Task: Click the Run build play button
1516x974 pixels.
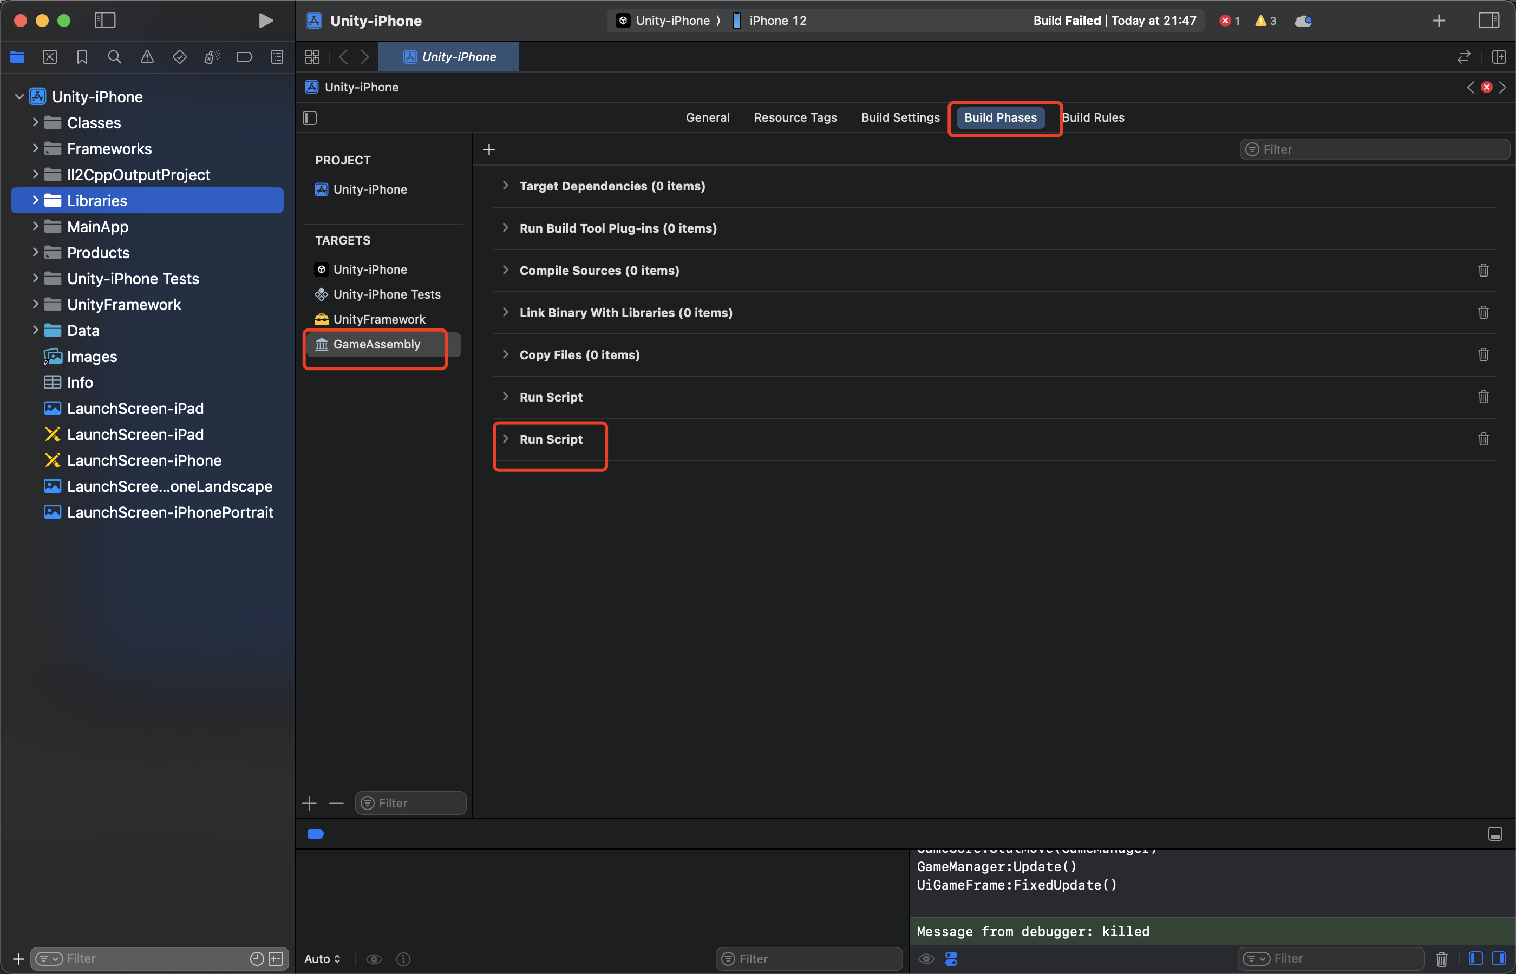Action: point(266,20)
